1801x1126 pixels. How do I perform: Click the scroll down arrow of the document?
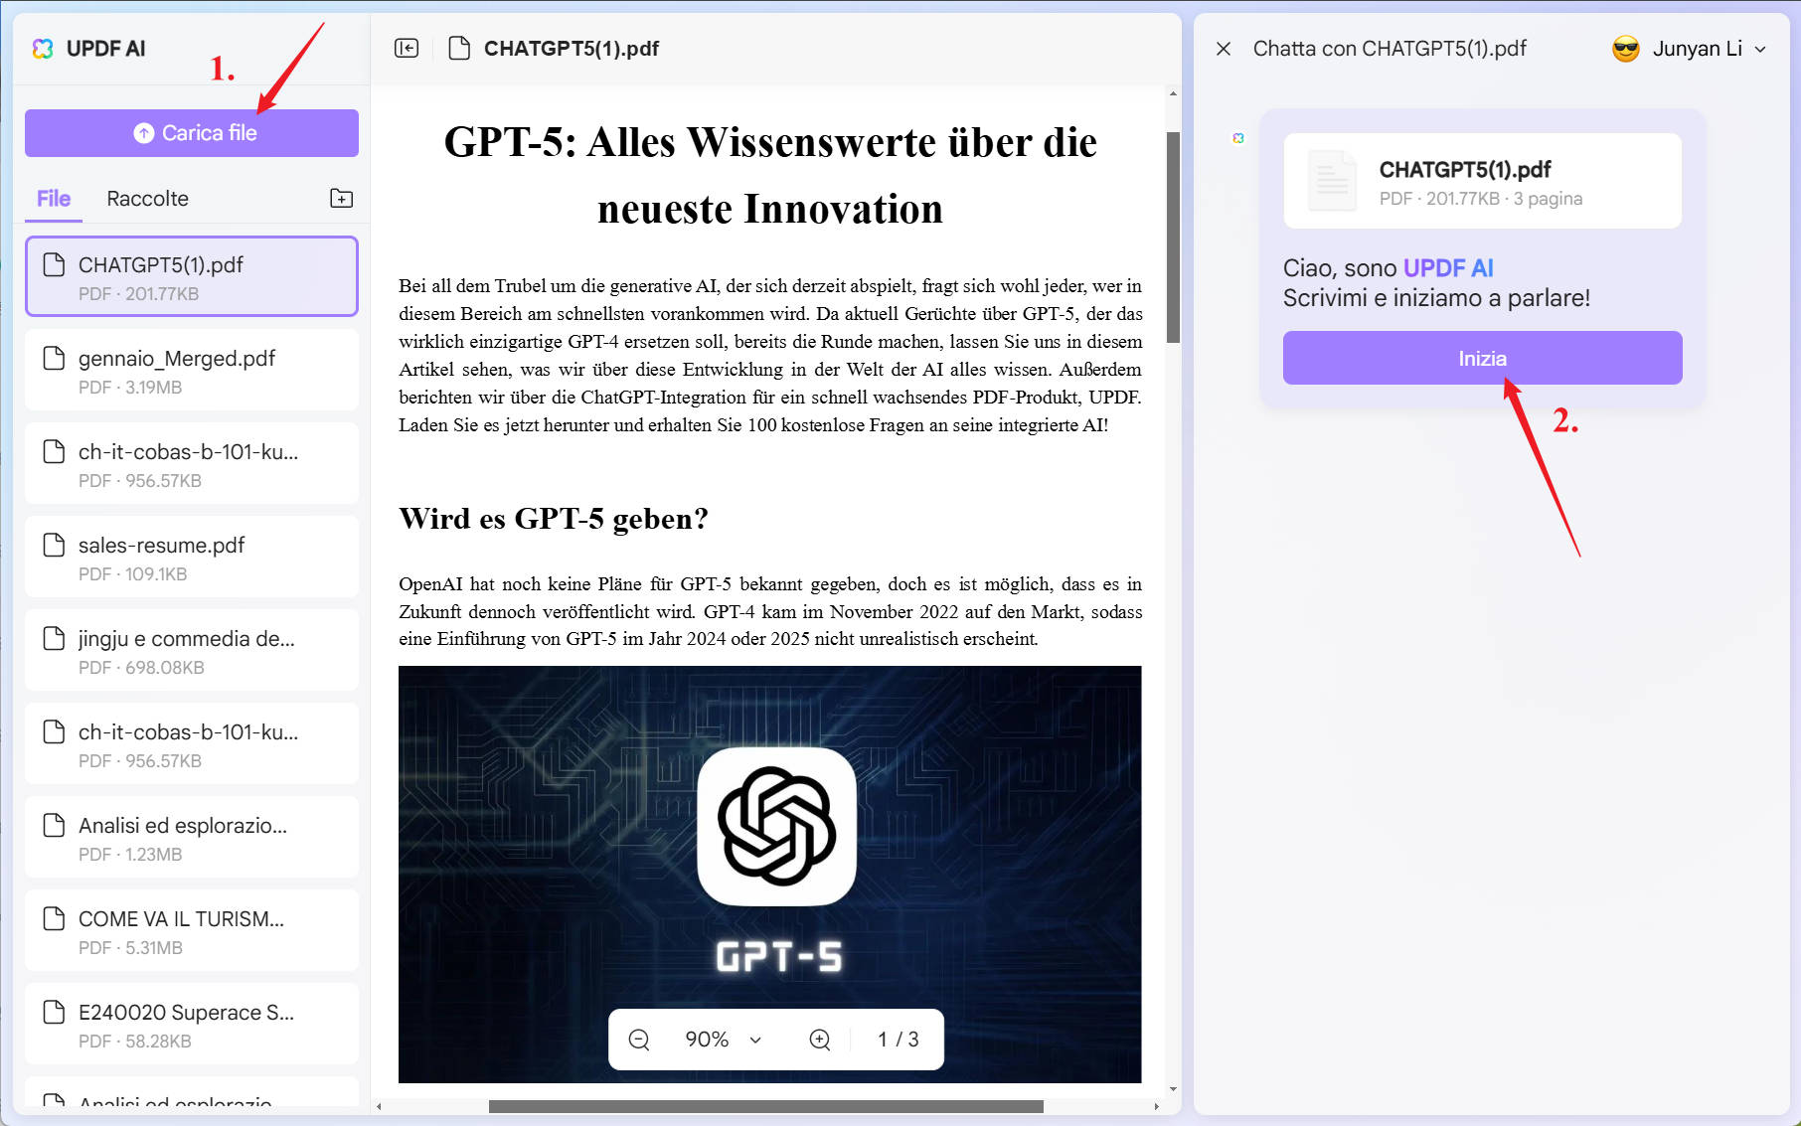click(x=1173, y=1089)
